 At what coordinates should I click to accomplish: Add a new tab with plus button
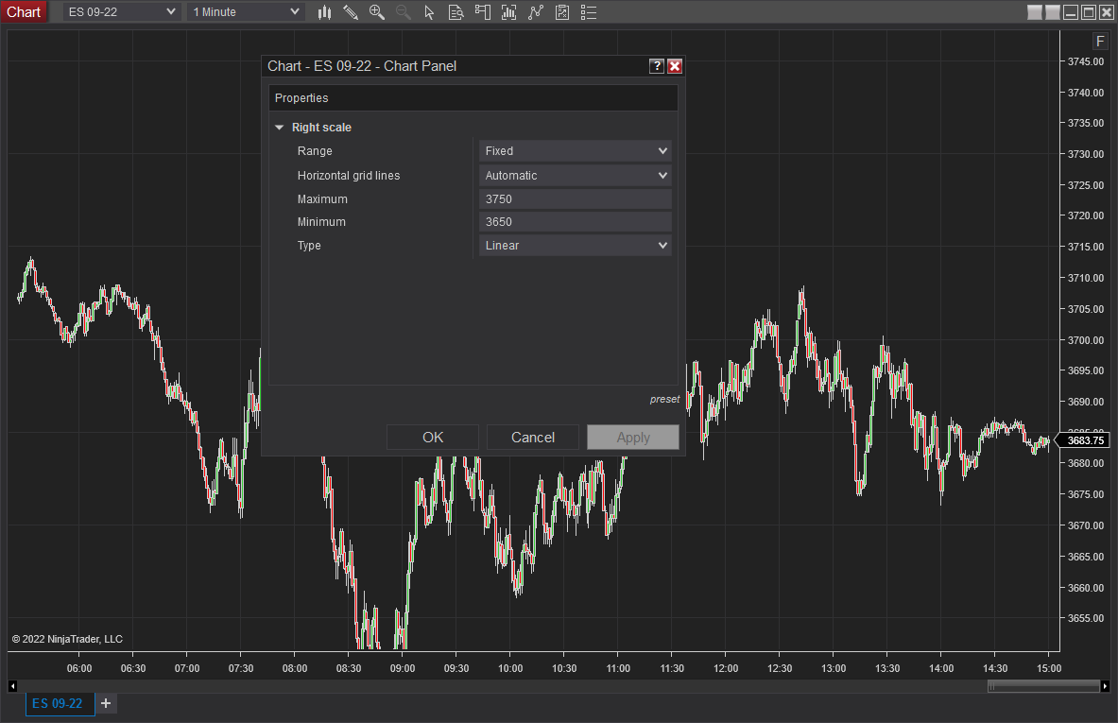click(106, 704)
